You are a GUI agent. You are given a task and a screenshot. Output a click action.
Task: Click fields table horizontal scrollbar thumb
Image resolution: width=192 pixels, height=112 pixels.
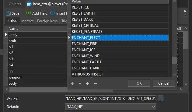pyautogui.click(x=61, y=89)
